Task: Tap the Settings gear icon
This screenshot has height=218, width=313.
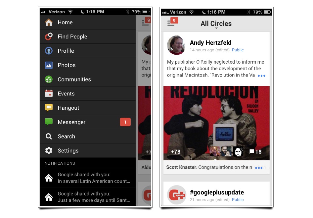Action: pos(49,150)
